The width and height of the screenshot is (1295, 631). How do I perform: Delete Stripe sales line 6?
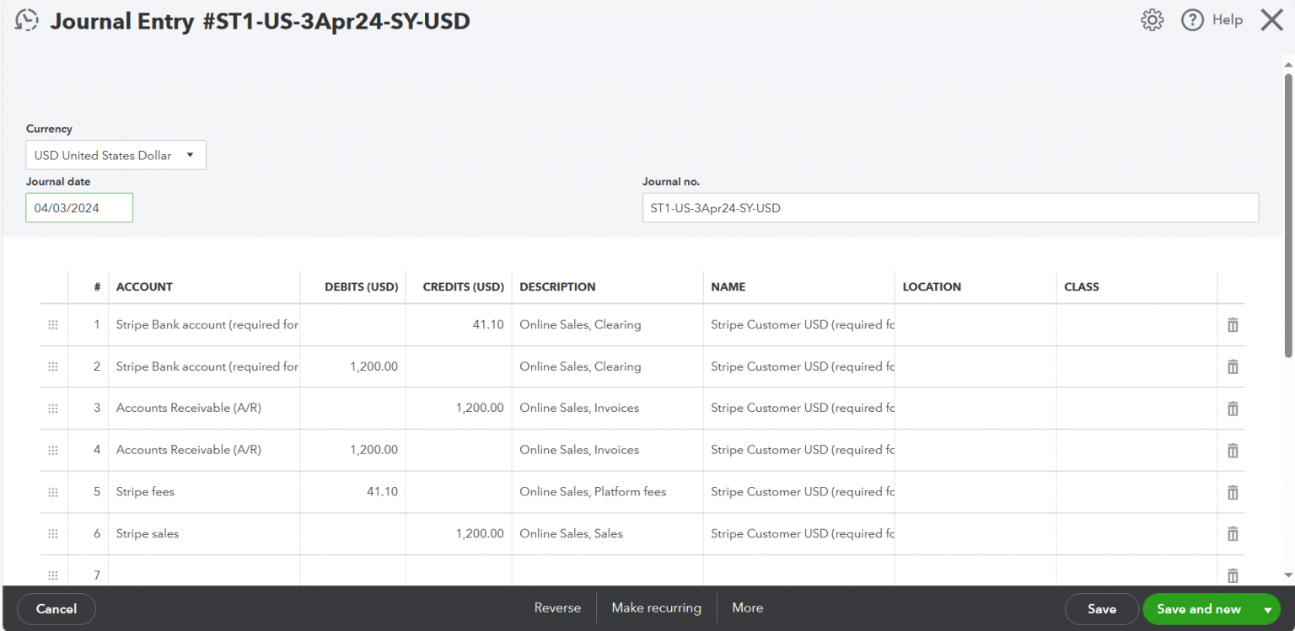coord(1232,534)
